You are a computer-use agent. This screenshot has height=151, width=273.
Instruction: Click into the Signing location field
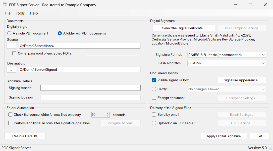pyautogui.click(x=90, y=97)
